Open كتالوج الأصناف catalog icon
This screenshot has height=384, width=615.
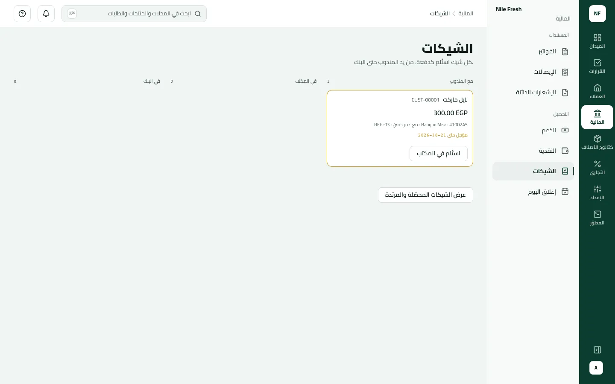pos(597,139)
